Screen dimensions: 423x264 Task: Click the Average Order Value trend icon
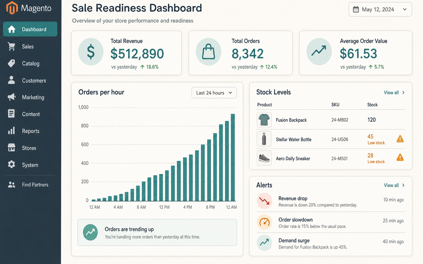point(319,52)
